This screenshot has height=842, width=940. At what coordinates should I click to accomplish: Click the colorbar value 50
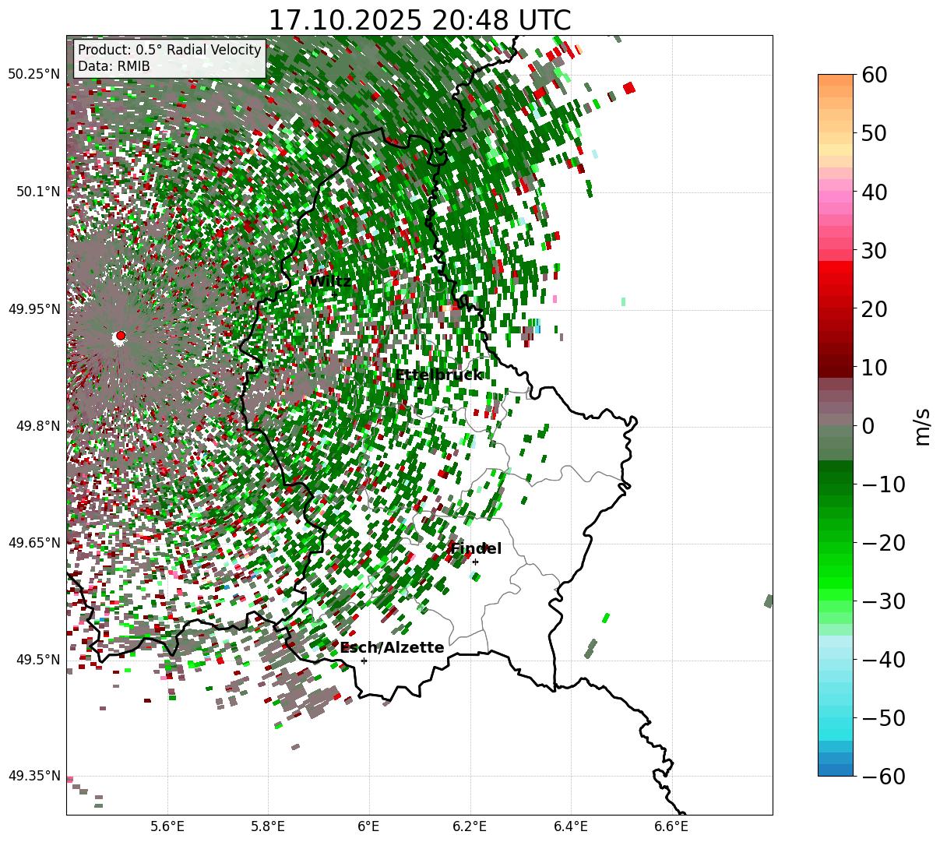click(x=874, y=133)
